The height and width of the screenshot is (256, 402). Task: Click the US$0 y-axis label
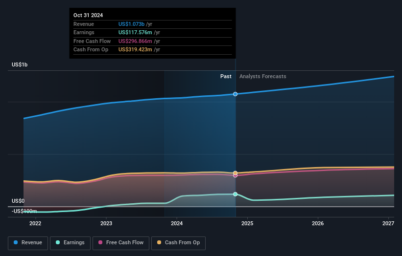(18, 201)
